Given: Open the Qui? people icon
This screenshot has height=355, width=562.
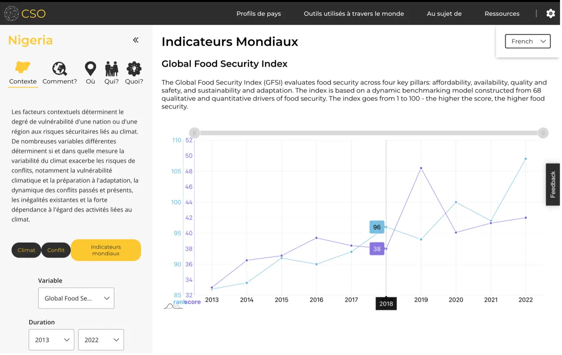Looking at the screenshot, I should pos(112,69).
